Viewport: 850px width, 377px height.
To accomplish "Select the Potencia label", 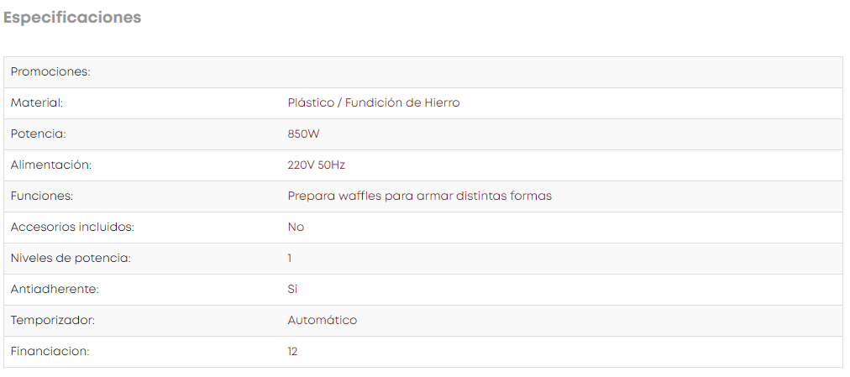I will (x=38, y=134).
